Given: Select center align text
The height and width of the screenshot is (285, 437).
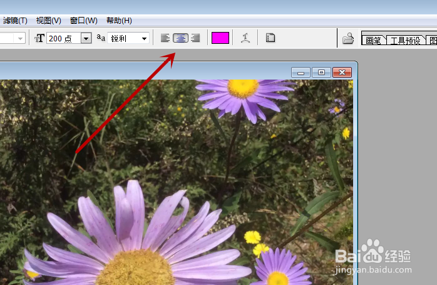Looking at the screenshot, I should (180, 38).
